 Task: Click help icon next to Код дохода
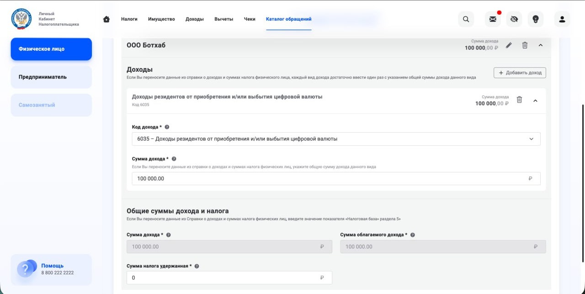167,127
